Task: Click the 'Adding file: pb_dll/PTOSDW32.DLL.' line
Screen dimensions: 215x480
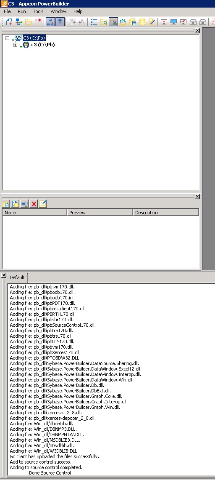Action: [x=45, y=358]
